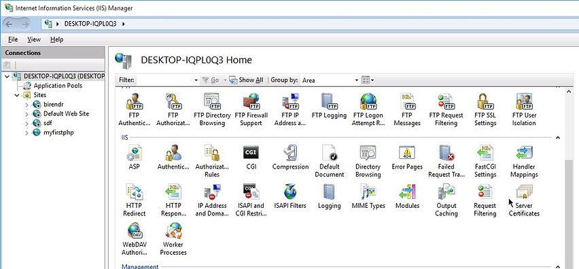
Task: Open FTP Logging feature
Action: (x=329, y=106)
